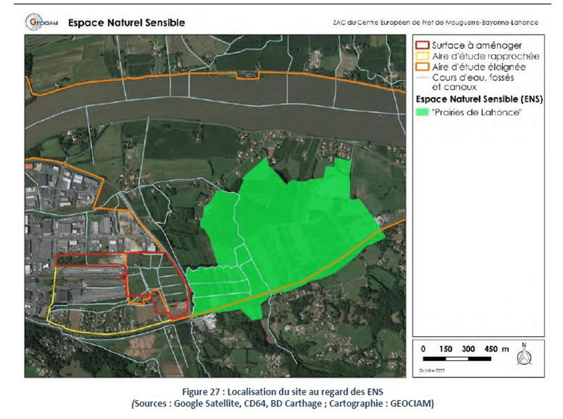Image resolution: width=563 pixels, height=419 pixels.
Task: Click the Aire d'étude éloignée legend label
Action: click(x=474, y=67)
